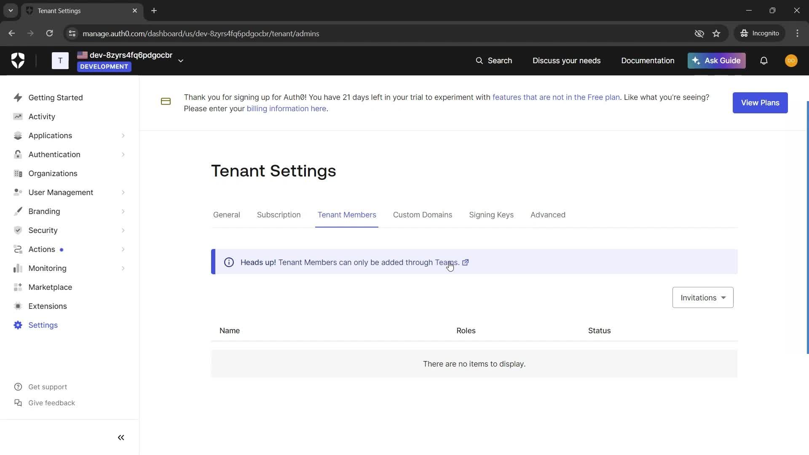Expand the Security submenu chevron

tap(123, 230)
